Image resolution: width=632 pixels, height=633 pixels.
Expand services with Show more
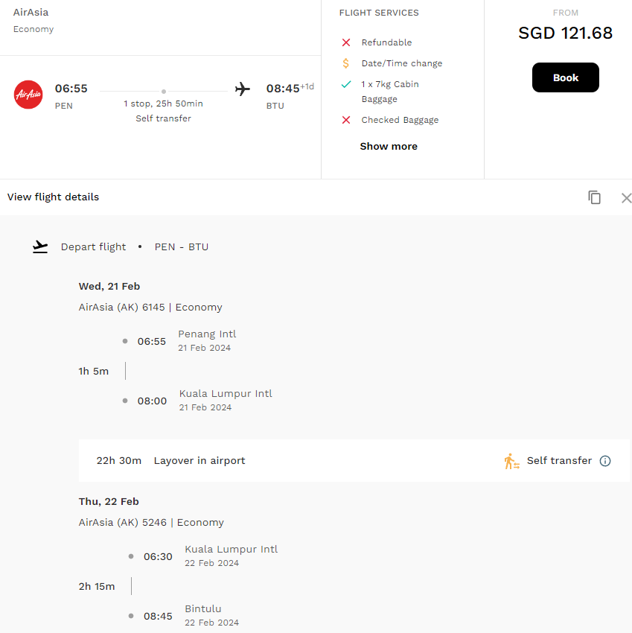[389, 146]
